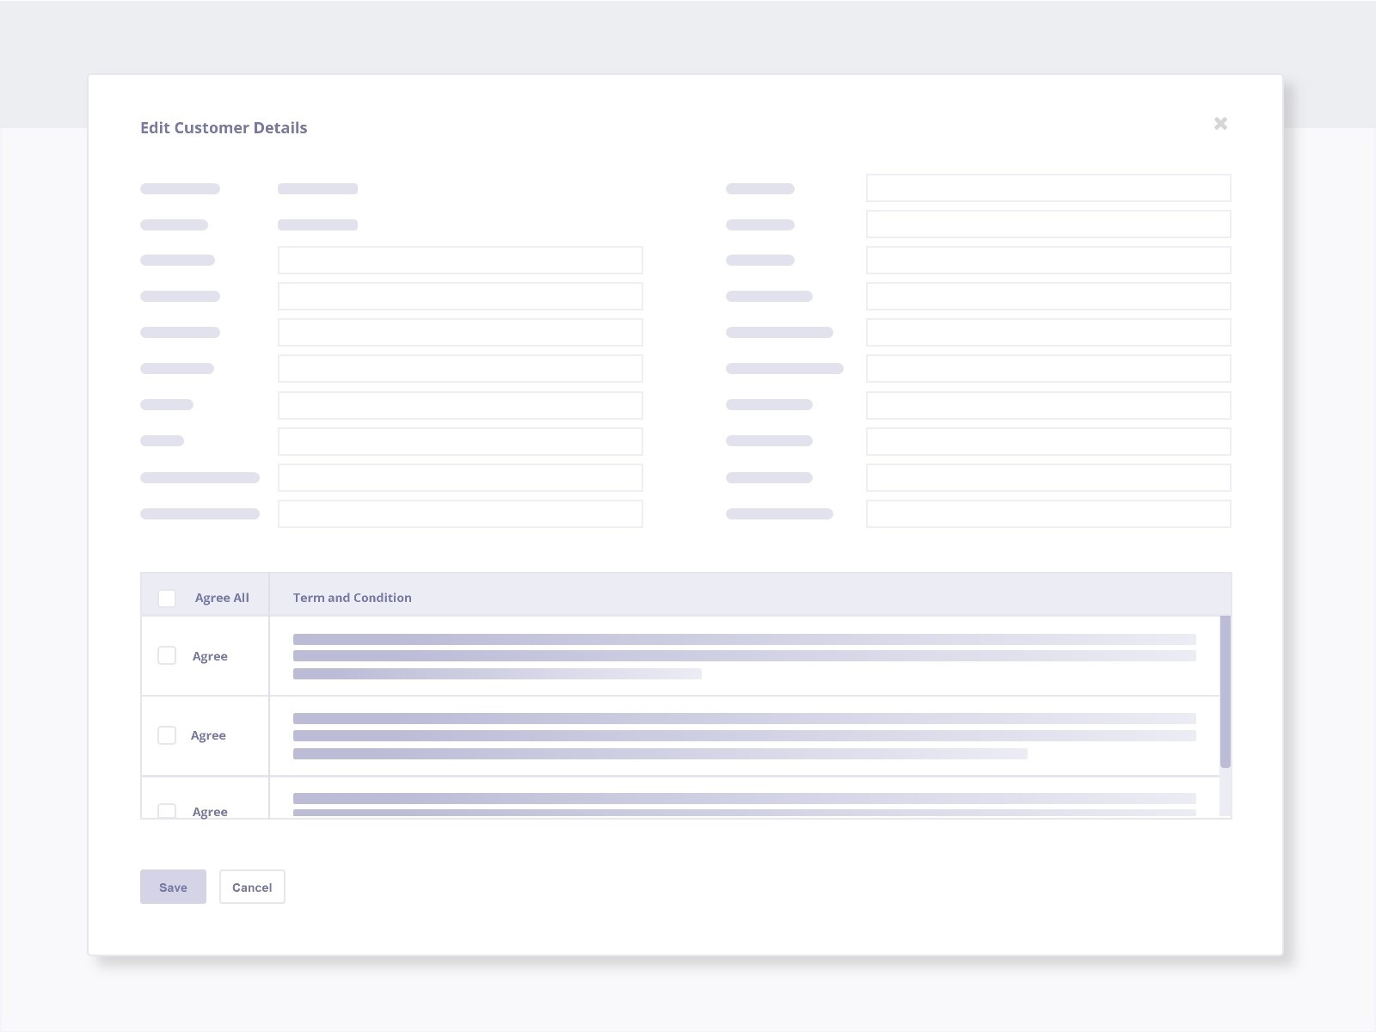Select the Term and Condition column header
This screenshot has width=1376, height=1032.
352,597
